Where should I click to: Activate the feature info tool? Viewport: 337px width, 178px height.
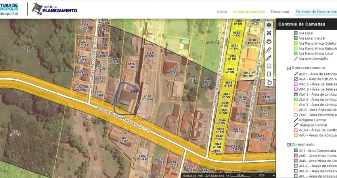point(269,66)
